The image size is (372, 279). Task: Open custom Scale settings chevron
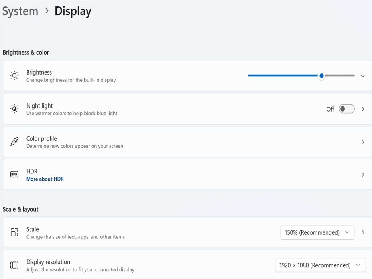tap(363, 232)
